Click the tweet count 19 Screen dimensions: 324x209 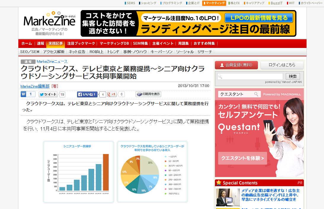62,94
